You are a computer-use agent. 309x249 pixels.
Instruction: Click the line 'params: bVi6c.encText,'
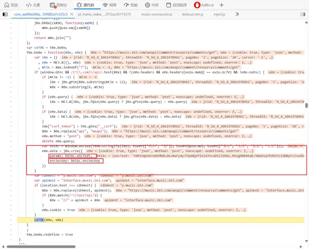point(71,156)
